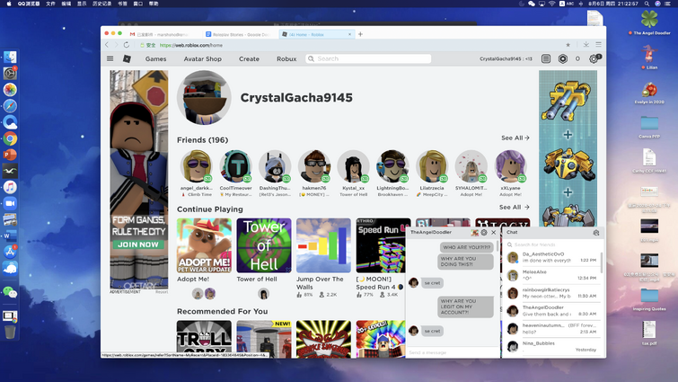Click the chat list scrollbar

pos(602,262)
